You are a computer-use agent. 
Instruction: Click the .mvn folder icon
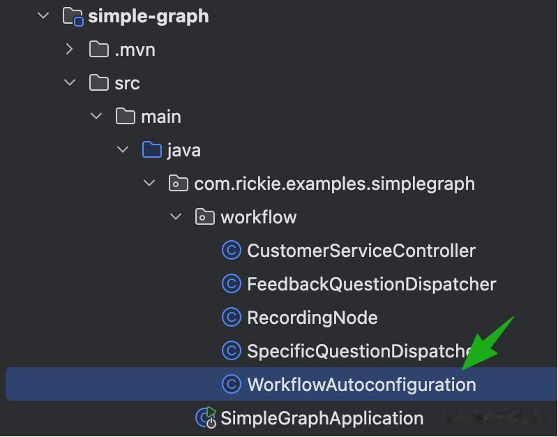[99, 50]
